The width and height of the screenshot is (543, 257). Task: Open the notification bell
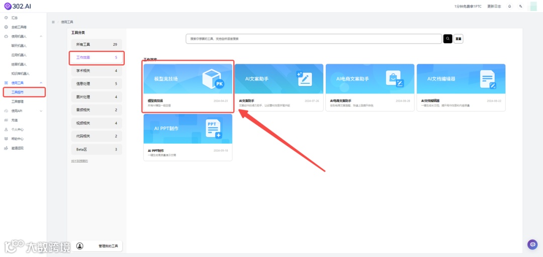point(509,6)
